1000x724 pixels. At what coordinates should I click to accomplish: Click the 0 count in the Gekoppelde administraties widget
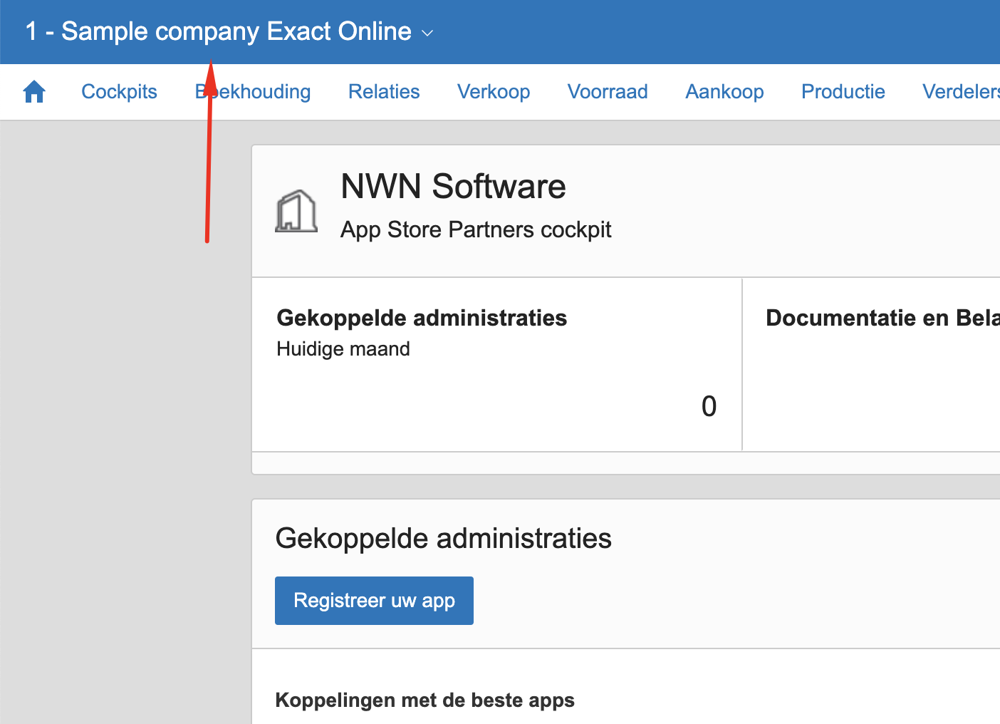pos(709,406)
